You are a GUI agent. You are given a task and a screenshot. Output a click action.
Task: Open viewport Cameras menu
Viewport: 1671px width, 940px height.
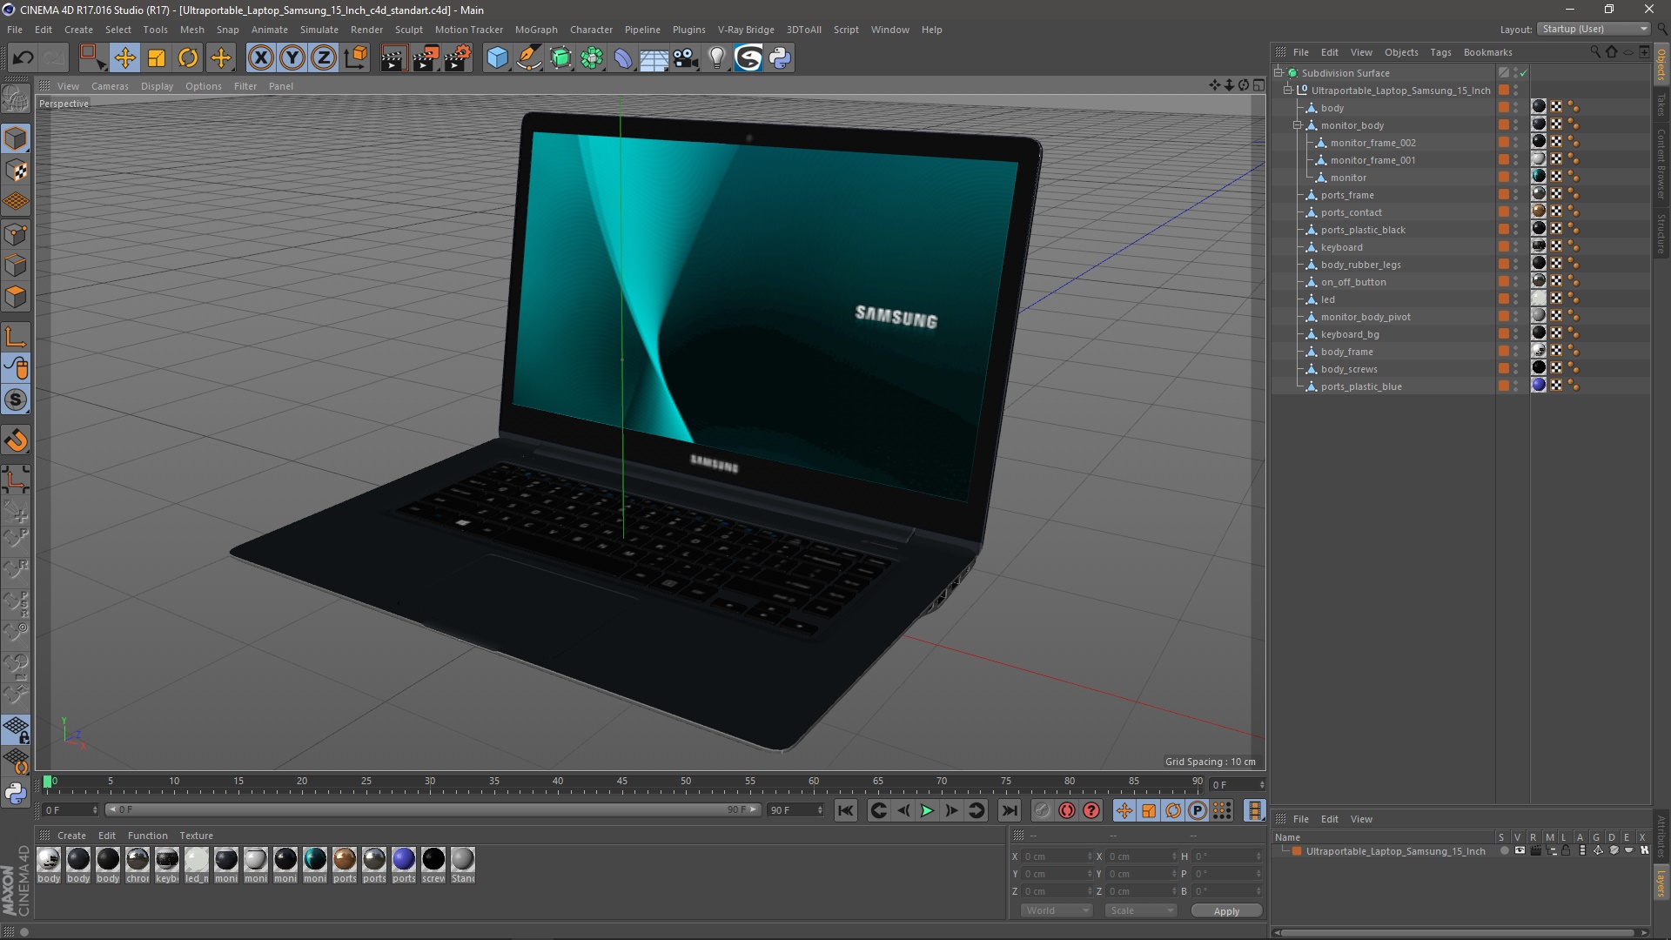coord(110,86)
